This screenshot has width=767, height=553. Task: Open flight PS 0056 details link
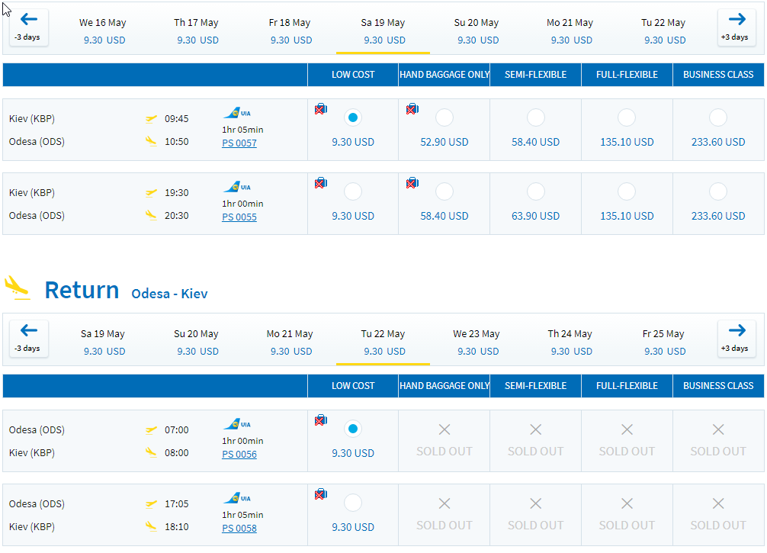coord(239,455)
